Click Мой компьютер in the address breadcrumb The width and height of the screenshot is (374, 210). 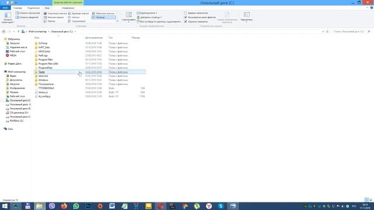point(37,32)
